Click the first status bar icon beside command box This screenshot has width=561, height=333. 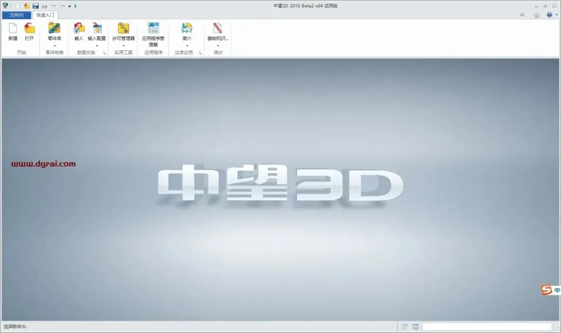(x=405, y=327)
